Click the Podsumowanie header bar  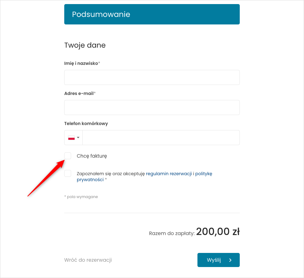[x=152, y=14]
